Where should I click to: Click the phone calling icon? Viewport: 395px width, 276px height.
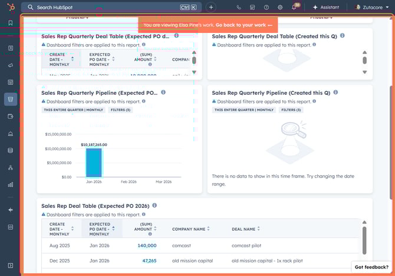point(239,8)
